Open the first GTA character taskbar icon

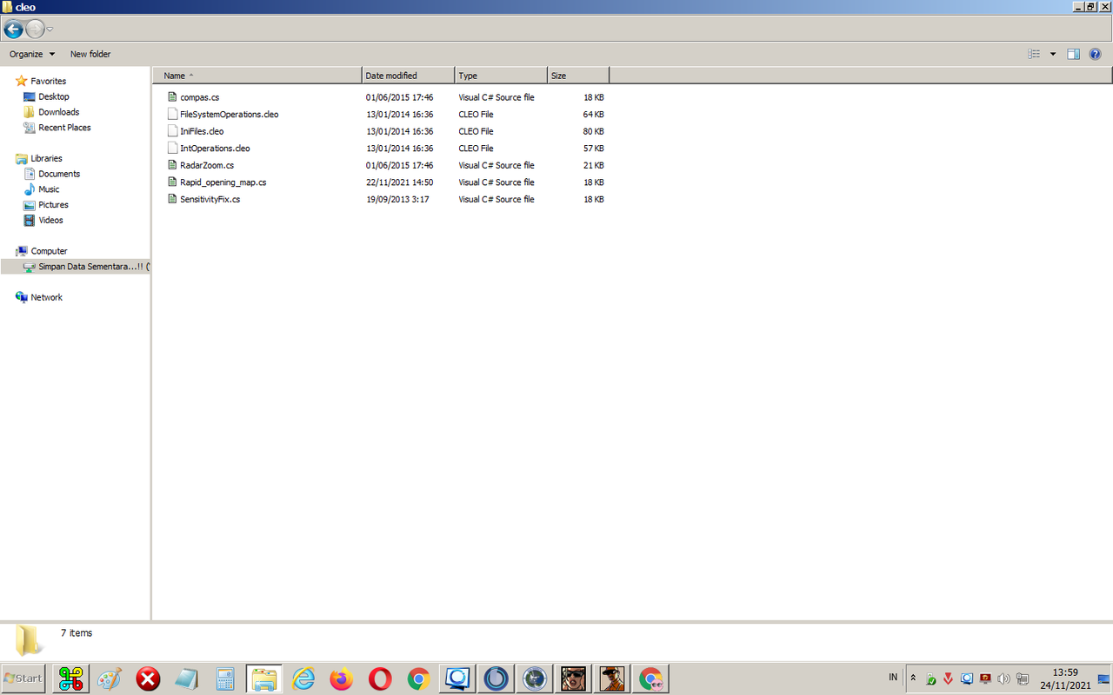click(573, 678)
